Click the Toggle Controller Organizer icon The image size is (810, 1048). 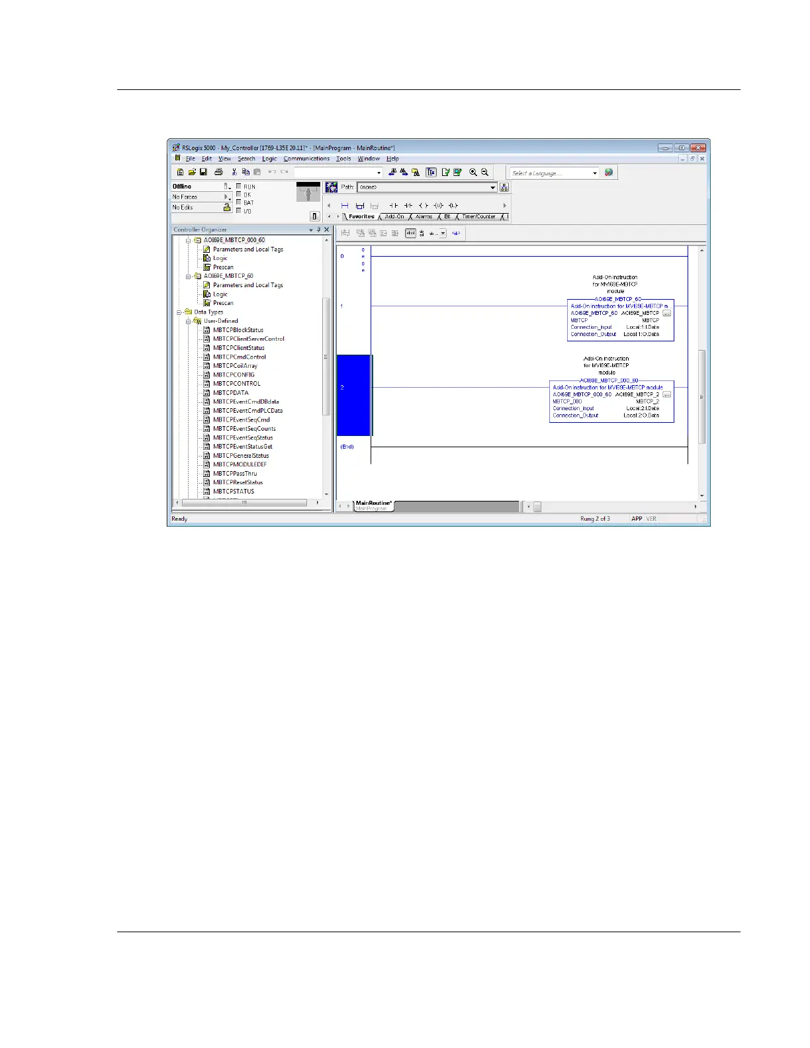click(x=431, y=172)
